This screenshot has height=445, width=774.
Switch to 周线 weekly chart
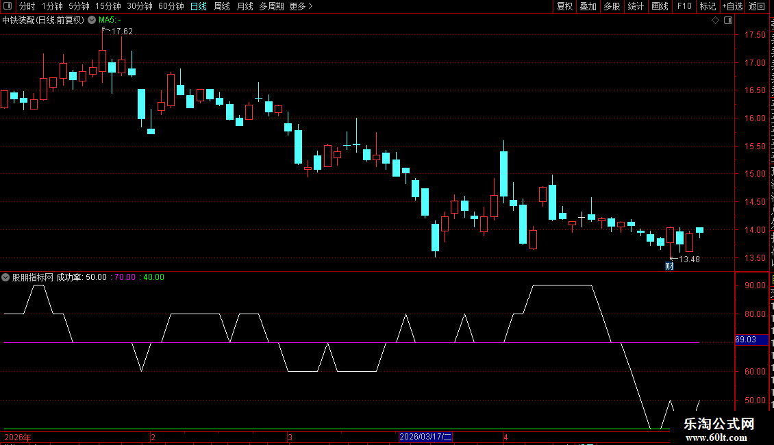tap(222, 6)
